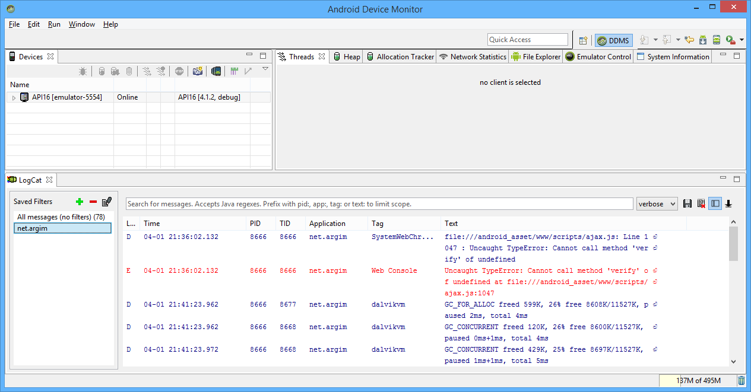The width and height of the screenshot is (751, 392).
Task: Open the File menu
Action: coord(14,24)
